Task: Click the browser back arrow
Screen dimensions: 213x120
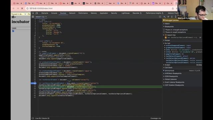Action: click(x=14, y=8)
